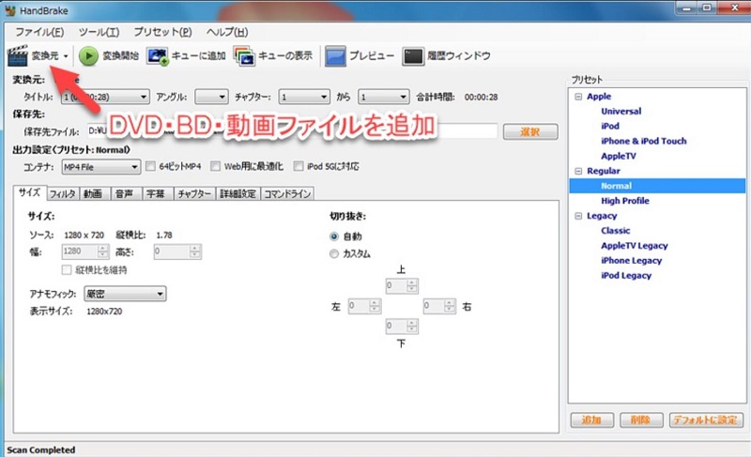Click the left (左) crop spinner
The image size is (751, 457).
[x=364, y=306]
